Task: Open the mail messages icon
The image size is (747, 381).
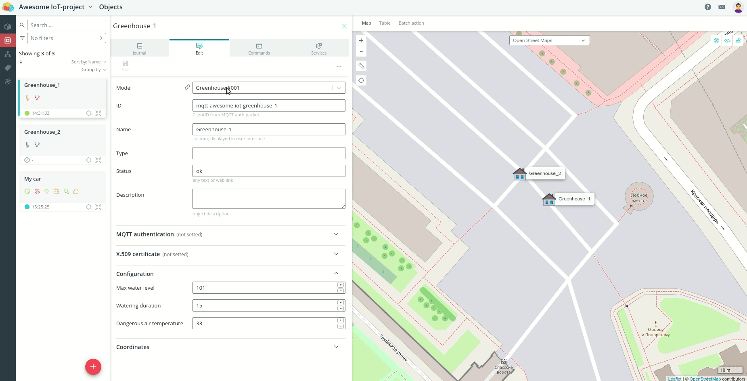Action: point(722,7)
